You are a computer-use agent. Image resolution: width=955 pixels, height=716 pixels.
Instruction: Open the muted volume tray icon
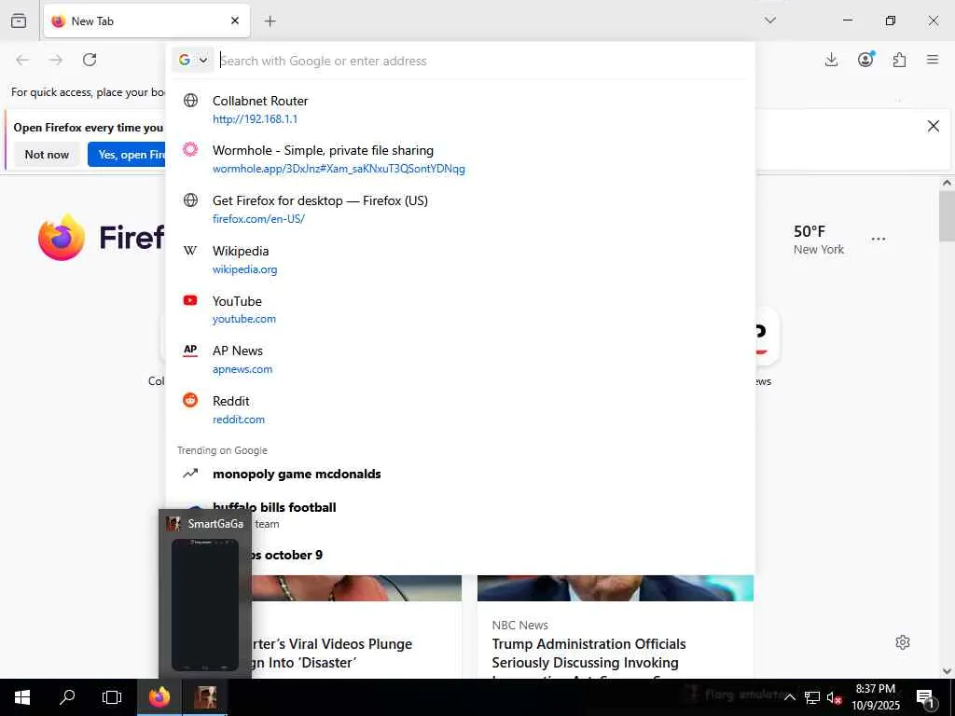[834, 697]
